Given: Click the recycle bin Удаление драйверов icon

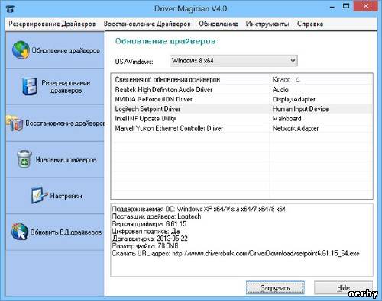Looking at the screenshot, I should (24, 159).
